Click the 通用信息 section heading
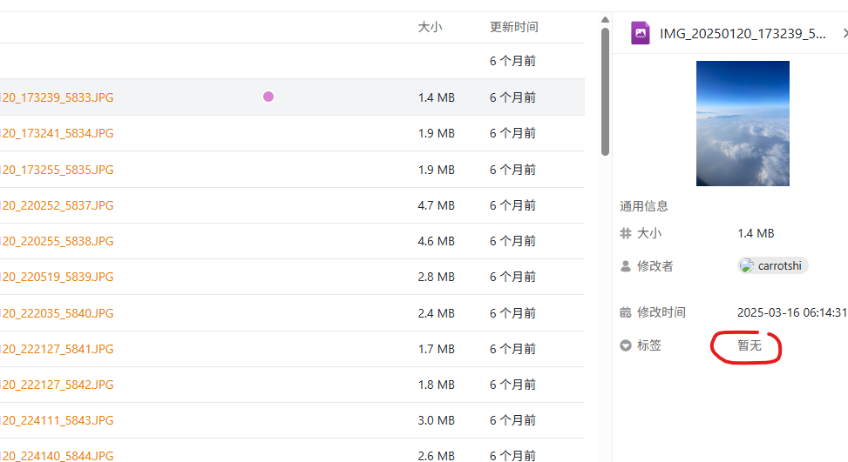Image resolution: width=848 pixels, height=462 pixels. click(x=643, y=206)
